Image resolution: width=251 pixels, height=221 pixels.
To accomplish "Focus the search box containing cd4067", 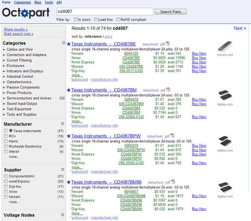I will coord(105,11).
